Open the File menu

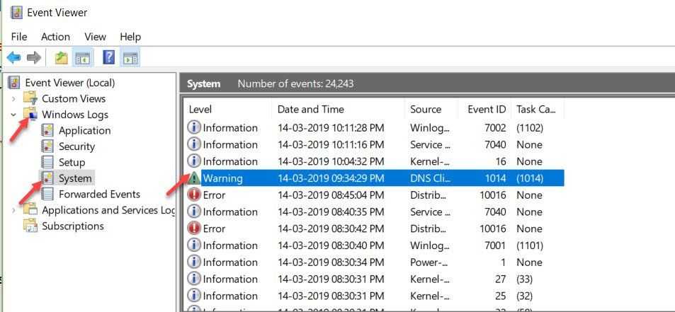coord(19,37)
